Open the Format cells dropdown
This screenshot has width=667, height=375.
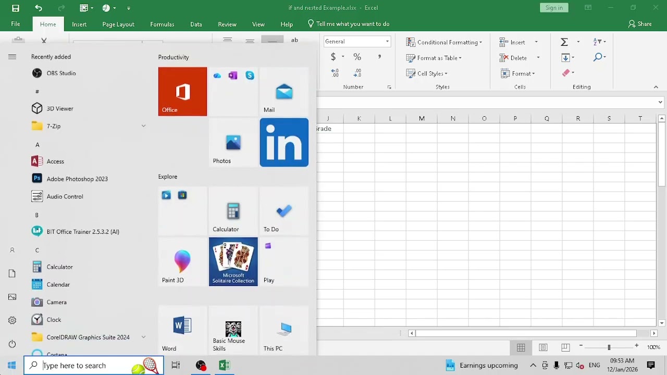coord(518,73)
